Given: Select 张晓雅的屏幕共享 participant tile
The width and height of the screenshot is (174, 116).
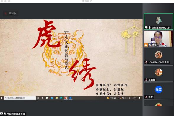Looking at the screenshot, I should pyautogui.click(x=159, y=21).
